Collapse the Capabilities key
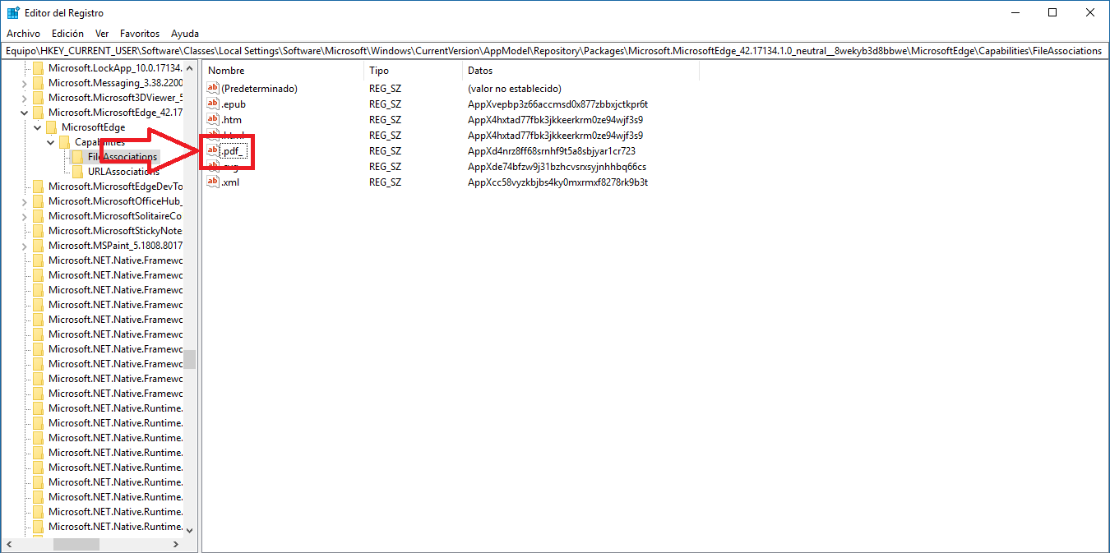The height and width of the screenshot is (553, 1110). click(50, 142)
